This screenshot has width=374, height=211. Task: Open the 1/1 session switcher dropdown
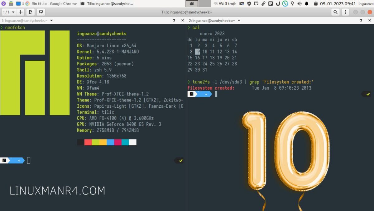9,12
